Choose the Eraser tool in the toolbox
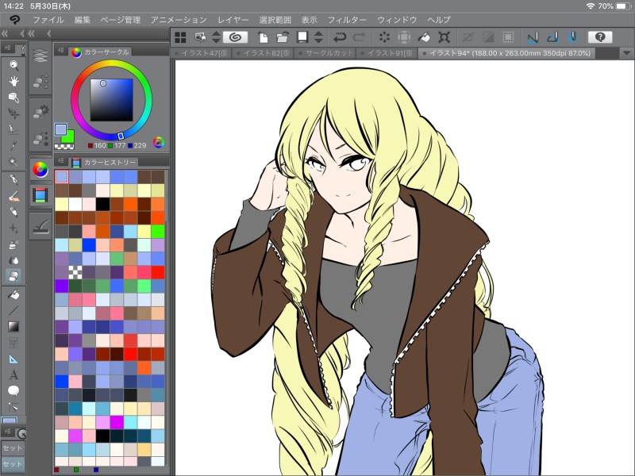This screenshot has width=635, height=476. [13, 276]
